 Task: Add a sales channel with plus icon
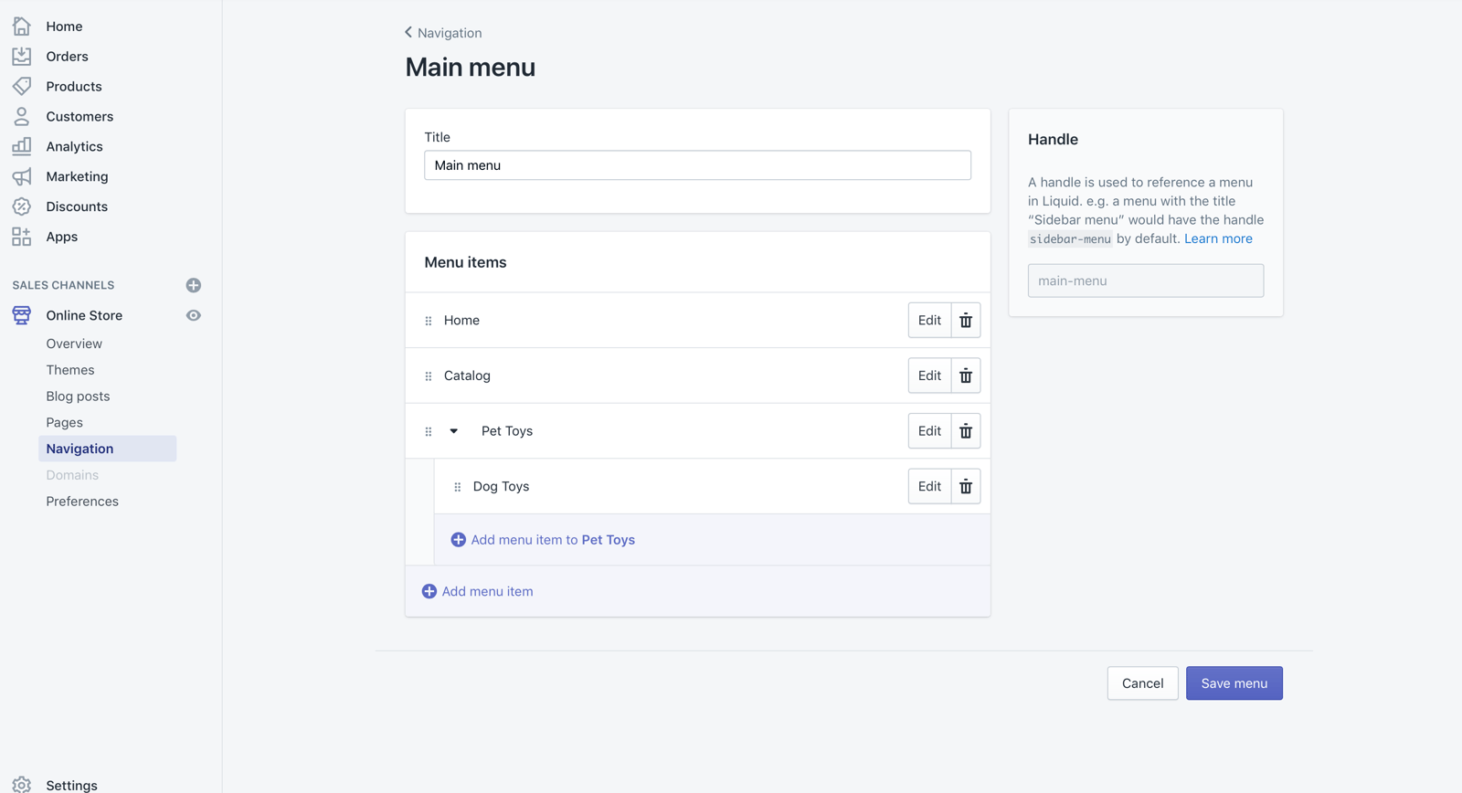tap(194, 285)
